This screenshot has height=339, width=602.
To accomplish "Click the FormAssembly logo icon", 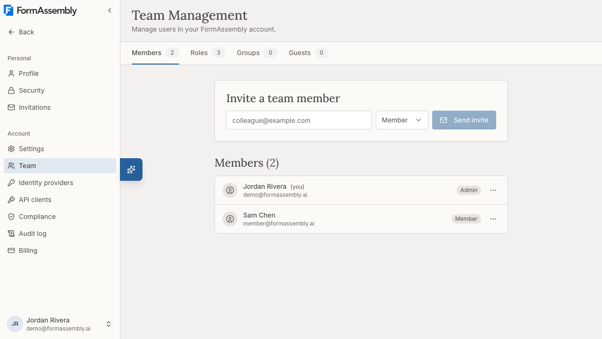I will [x=8, y=10].
